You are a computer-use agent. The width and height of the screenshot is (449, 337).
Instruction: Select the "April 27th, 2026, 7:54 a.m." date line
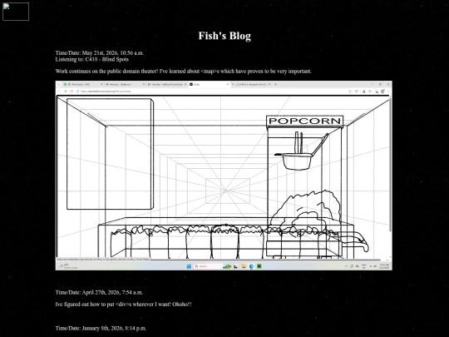[x=99, y=292]
